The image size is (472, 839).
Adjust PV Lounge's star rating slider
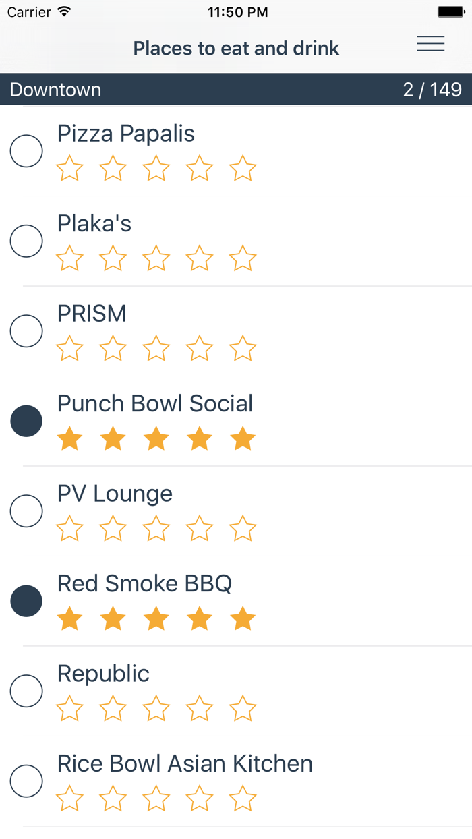click(156, 529)
